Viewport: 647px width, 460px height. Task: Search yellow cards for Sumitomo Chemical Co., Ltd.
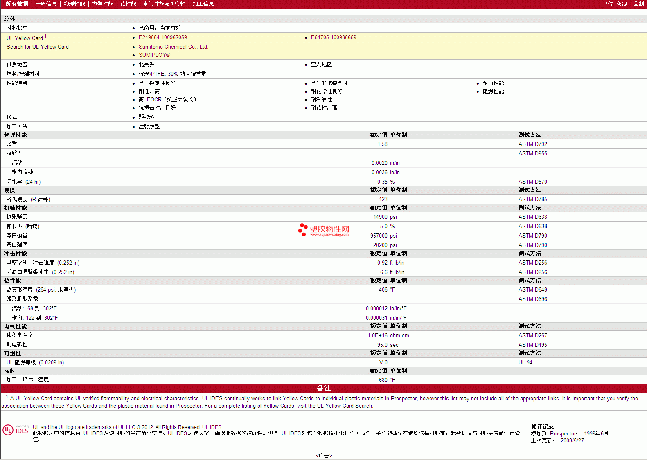[x=173, y=47]
